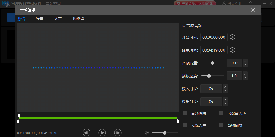Mute the preview speaker icon
This screenshot has width=275, height=137.
coord(146,133)
